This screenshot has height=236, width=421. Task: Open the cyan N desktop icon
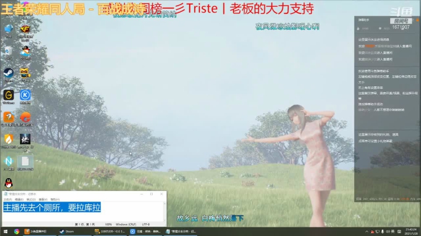click(9, 161)
